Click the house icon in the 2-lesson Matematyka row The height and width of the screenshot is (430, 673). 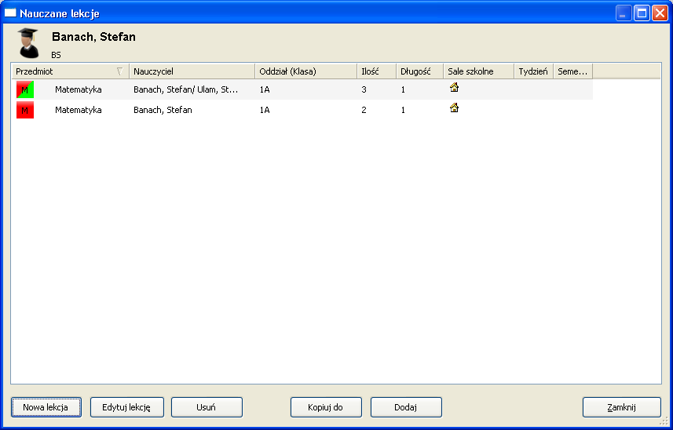click(454, 107)
